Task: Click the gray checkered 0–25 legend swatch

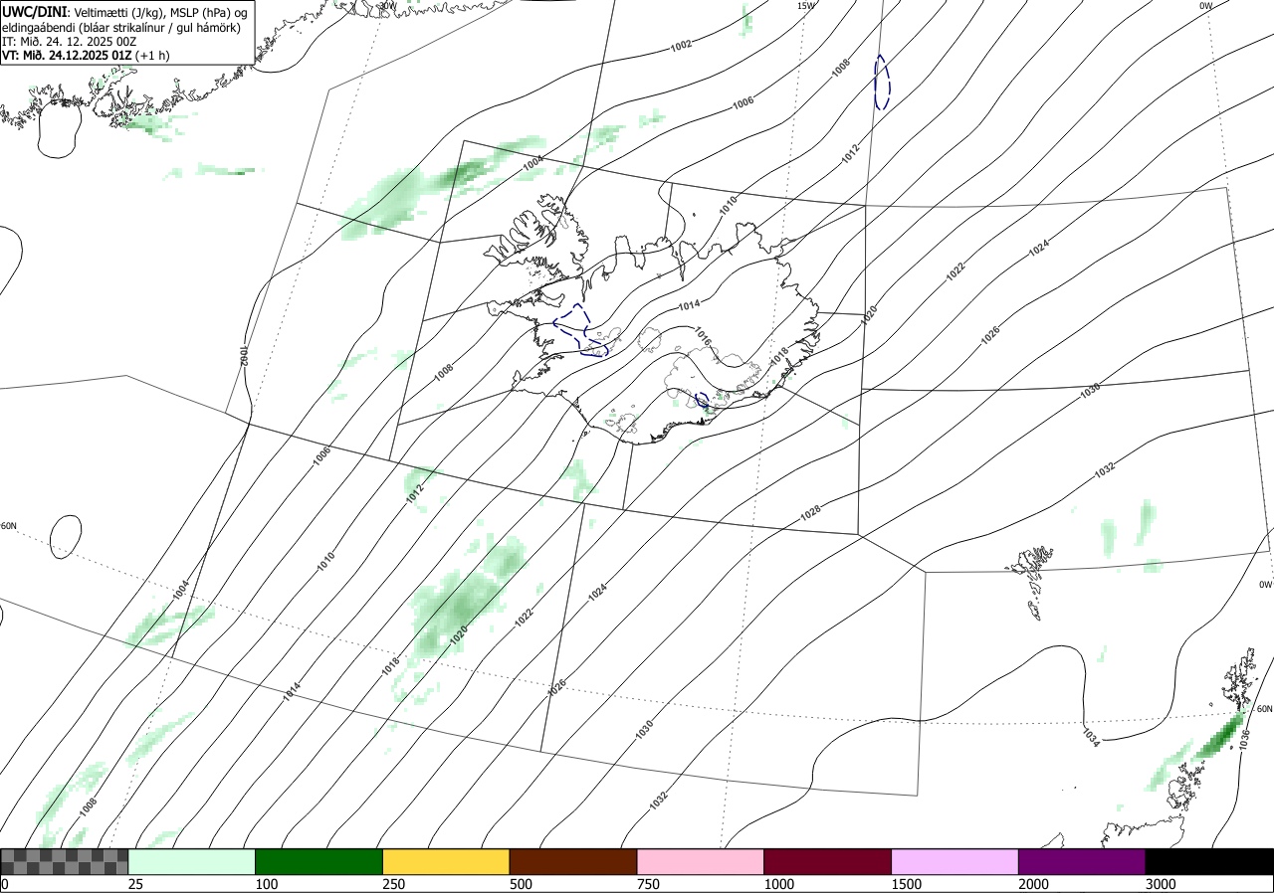Action: point(65,861)
